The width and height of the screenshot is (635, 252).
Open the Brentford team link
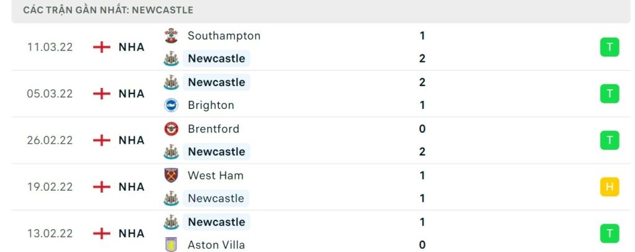coord(213,129)
